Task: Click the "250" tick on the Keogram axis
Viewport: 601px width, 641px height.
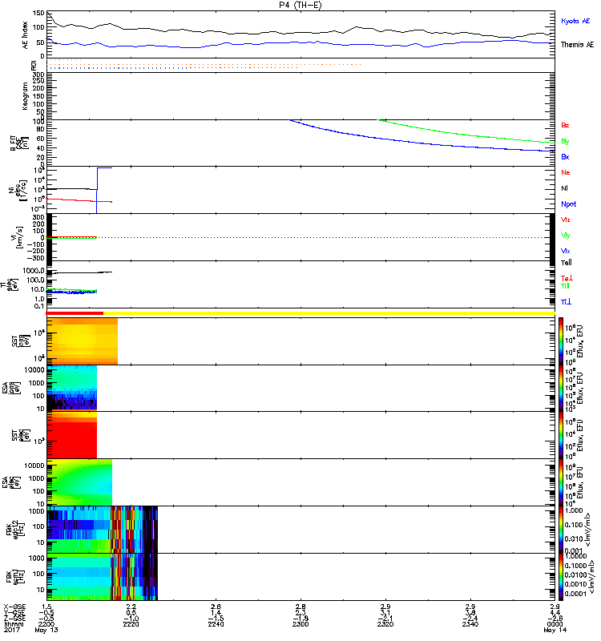Action: pos(38,82)
